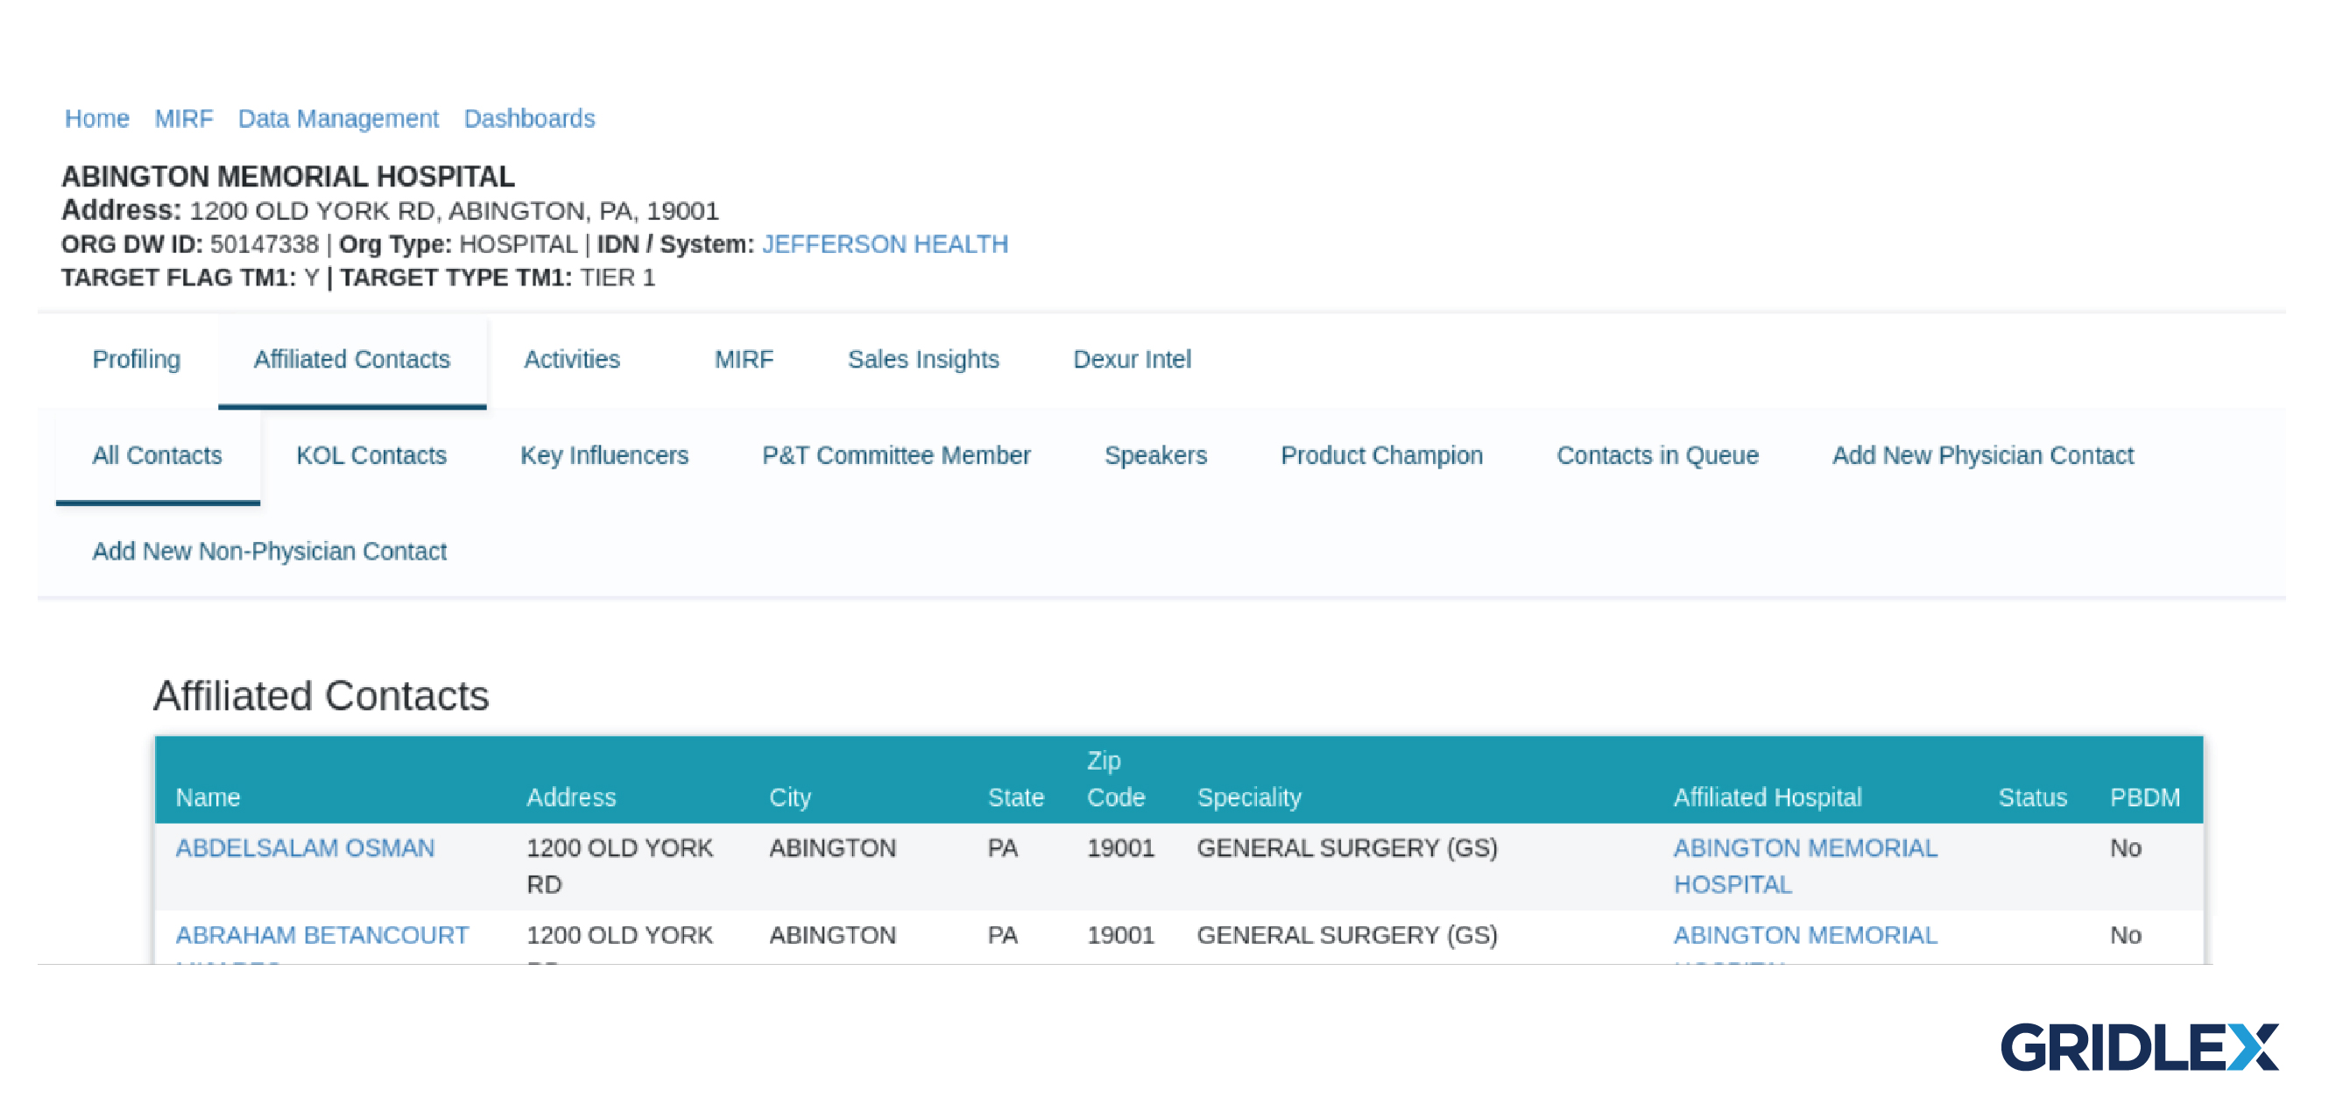Select GENERAL SURGERY (GS) in Betancourt row
The height and width of the screenshot is (1118, 2336).
1346,936
